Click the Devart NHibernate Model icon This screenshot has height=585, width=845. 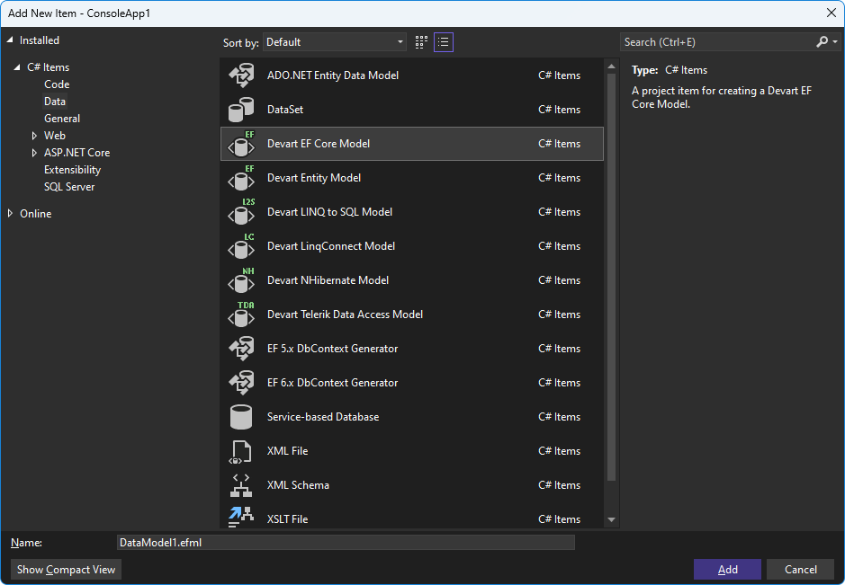click(240, 280)
